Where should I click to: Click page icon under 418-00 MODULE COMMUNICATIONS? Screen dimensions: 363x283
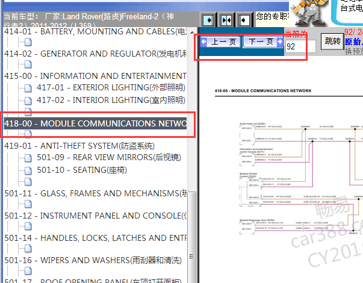pyautogui.click(x=28, y=133)
